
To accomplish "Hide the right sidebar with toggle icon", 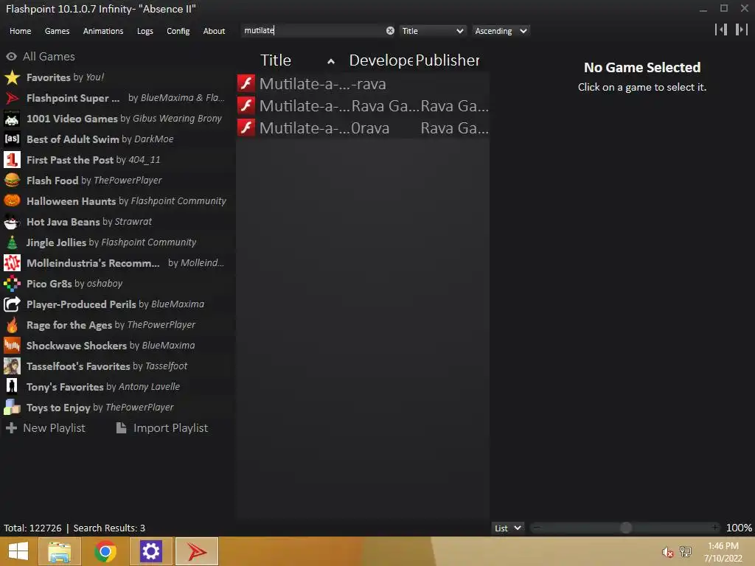I will point(742,29).
